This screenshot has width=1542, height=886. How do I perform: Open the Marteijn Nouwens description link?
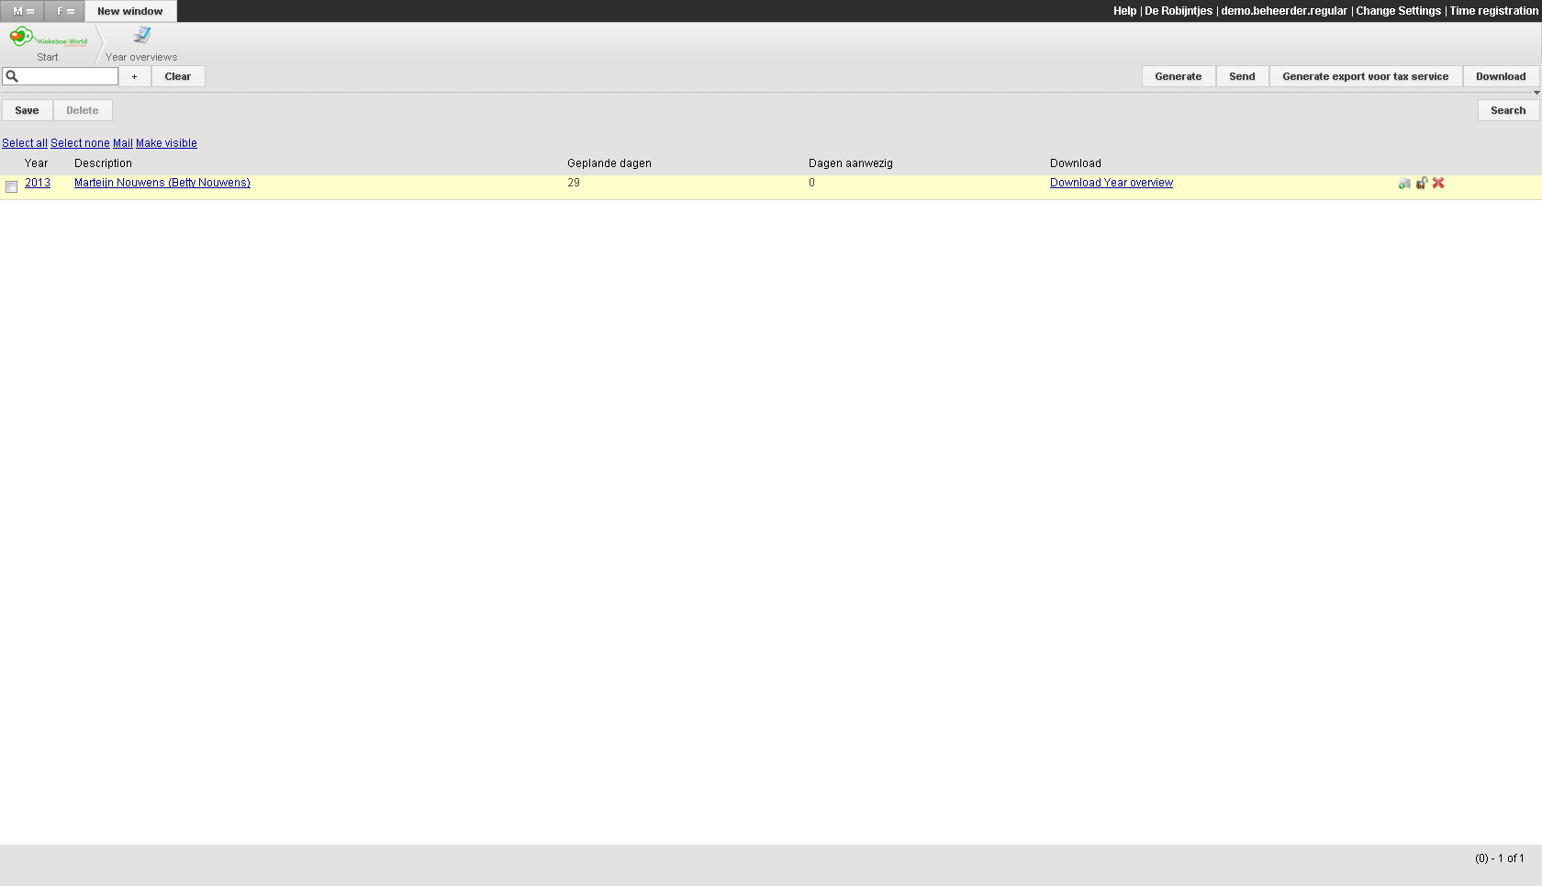click(162, 183)
